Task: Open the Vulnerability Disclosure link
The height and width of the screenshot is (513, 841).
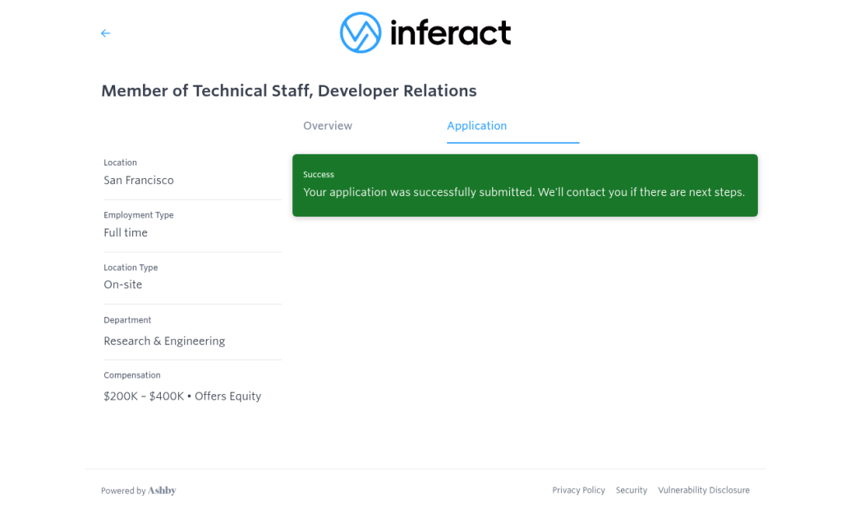Action: point(704,490)
